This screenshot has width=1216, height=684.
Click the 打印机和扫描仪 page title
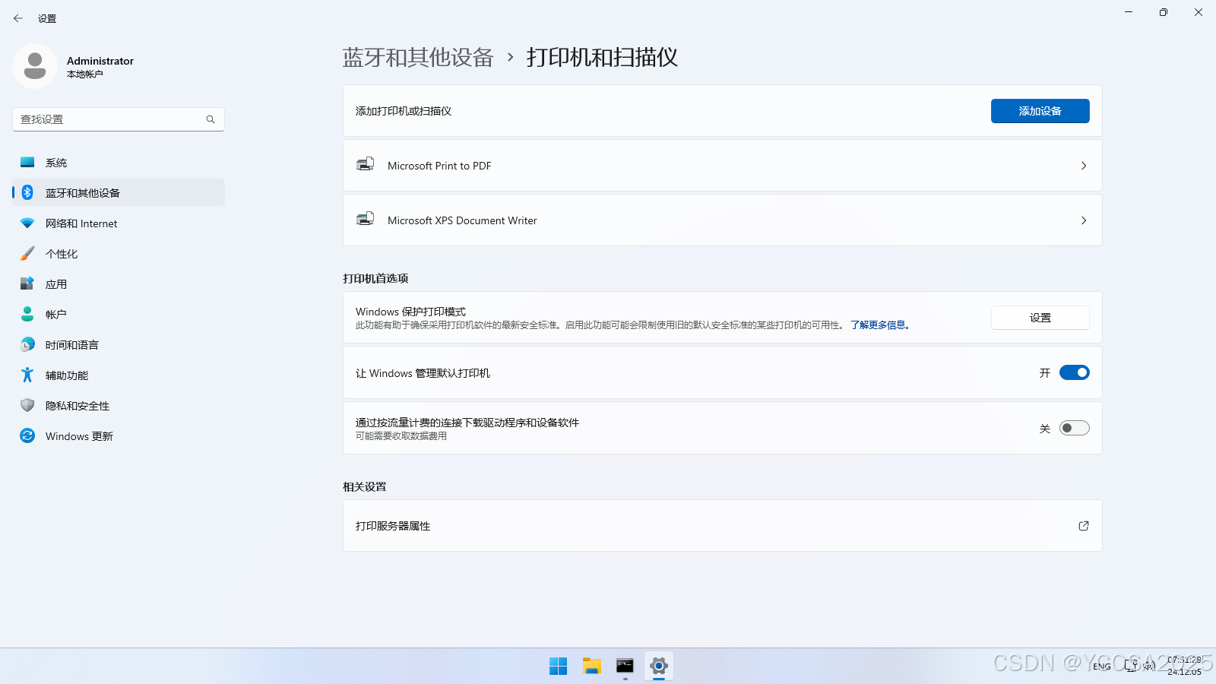point(602,57)
